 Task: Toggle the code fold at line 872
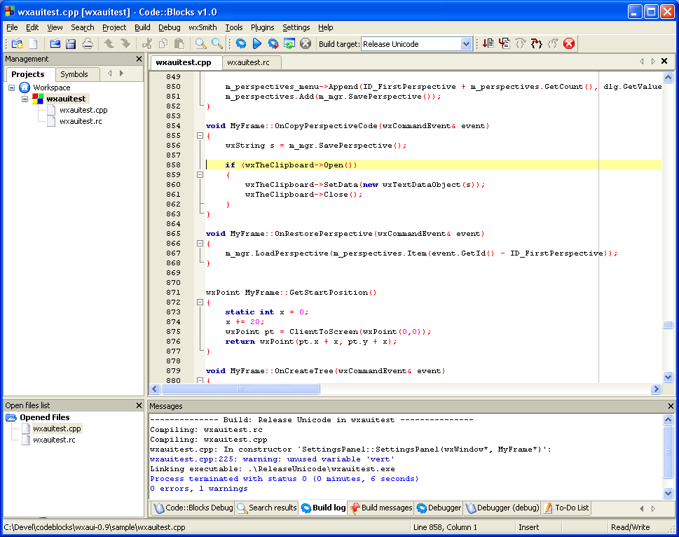click(200, 302)
